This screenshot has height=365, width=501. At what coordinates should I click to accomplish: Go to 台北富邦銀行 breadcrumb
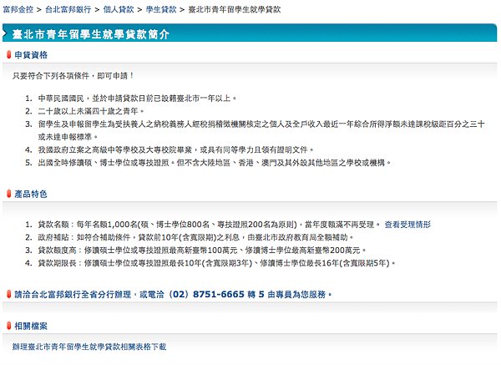[68, 9]
